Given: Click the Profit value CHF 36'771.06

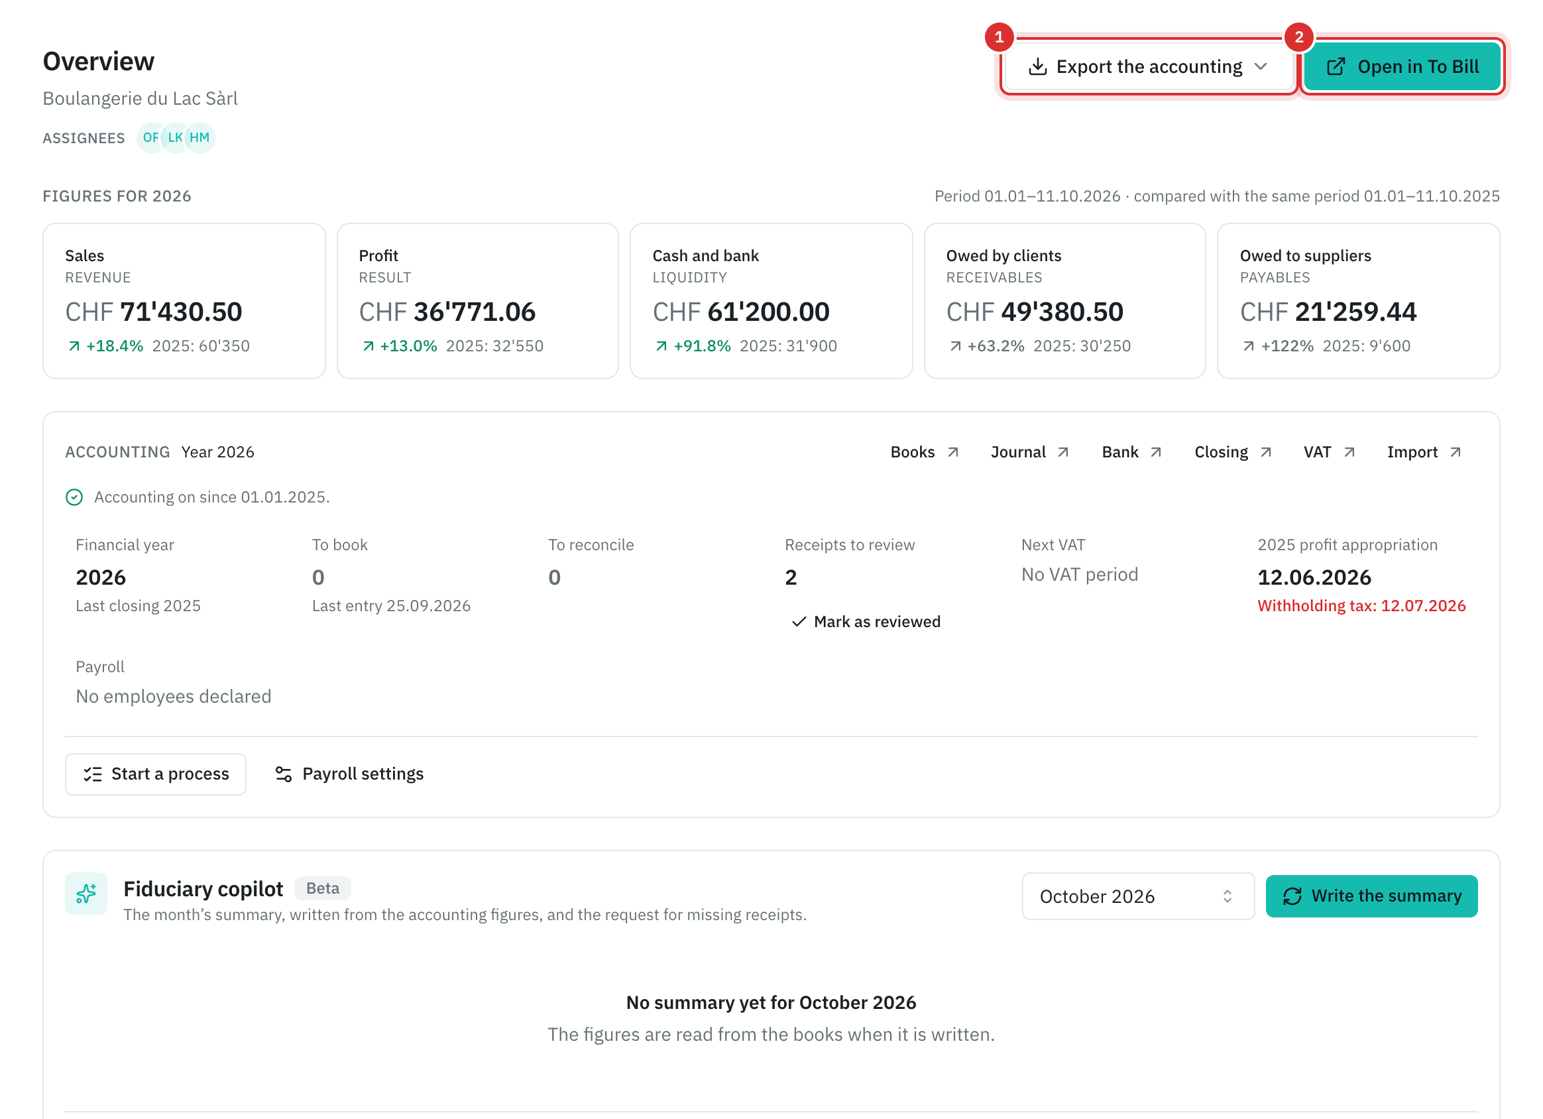Looking at the screenshot, I should [447, 312].
